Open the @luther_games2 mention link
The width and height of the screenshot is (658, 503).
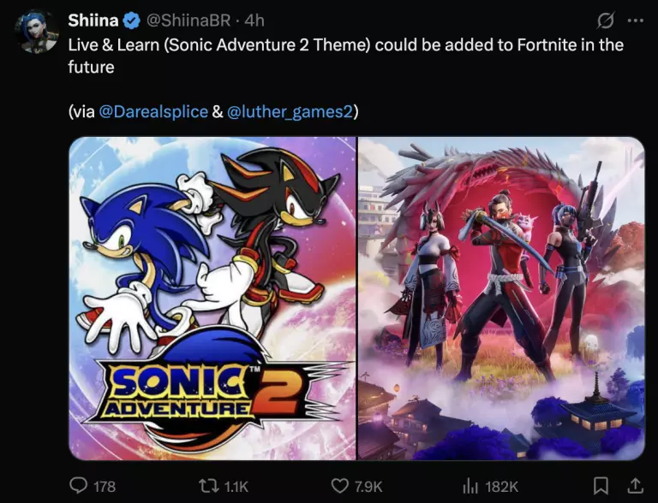click(290, 111)
